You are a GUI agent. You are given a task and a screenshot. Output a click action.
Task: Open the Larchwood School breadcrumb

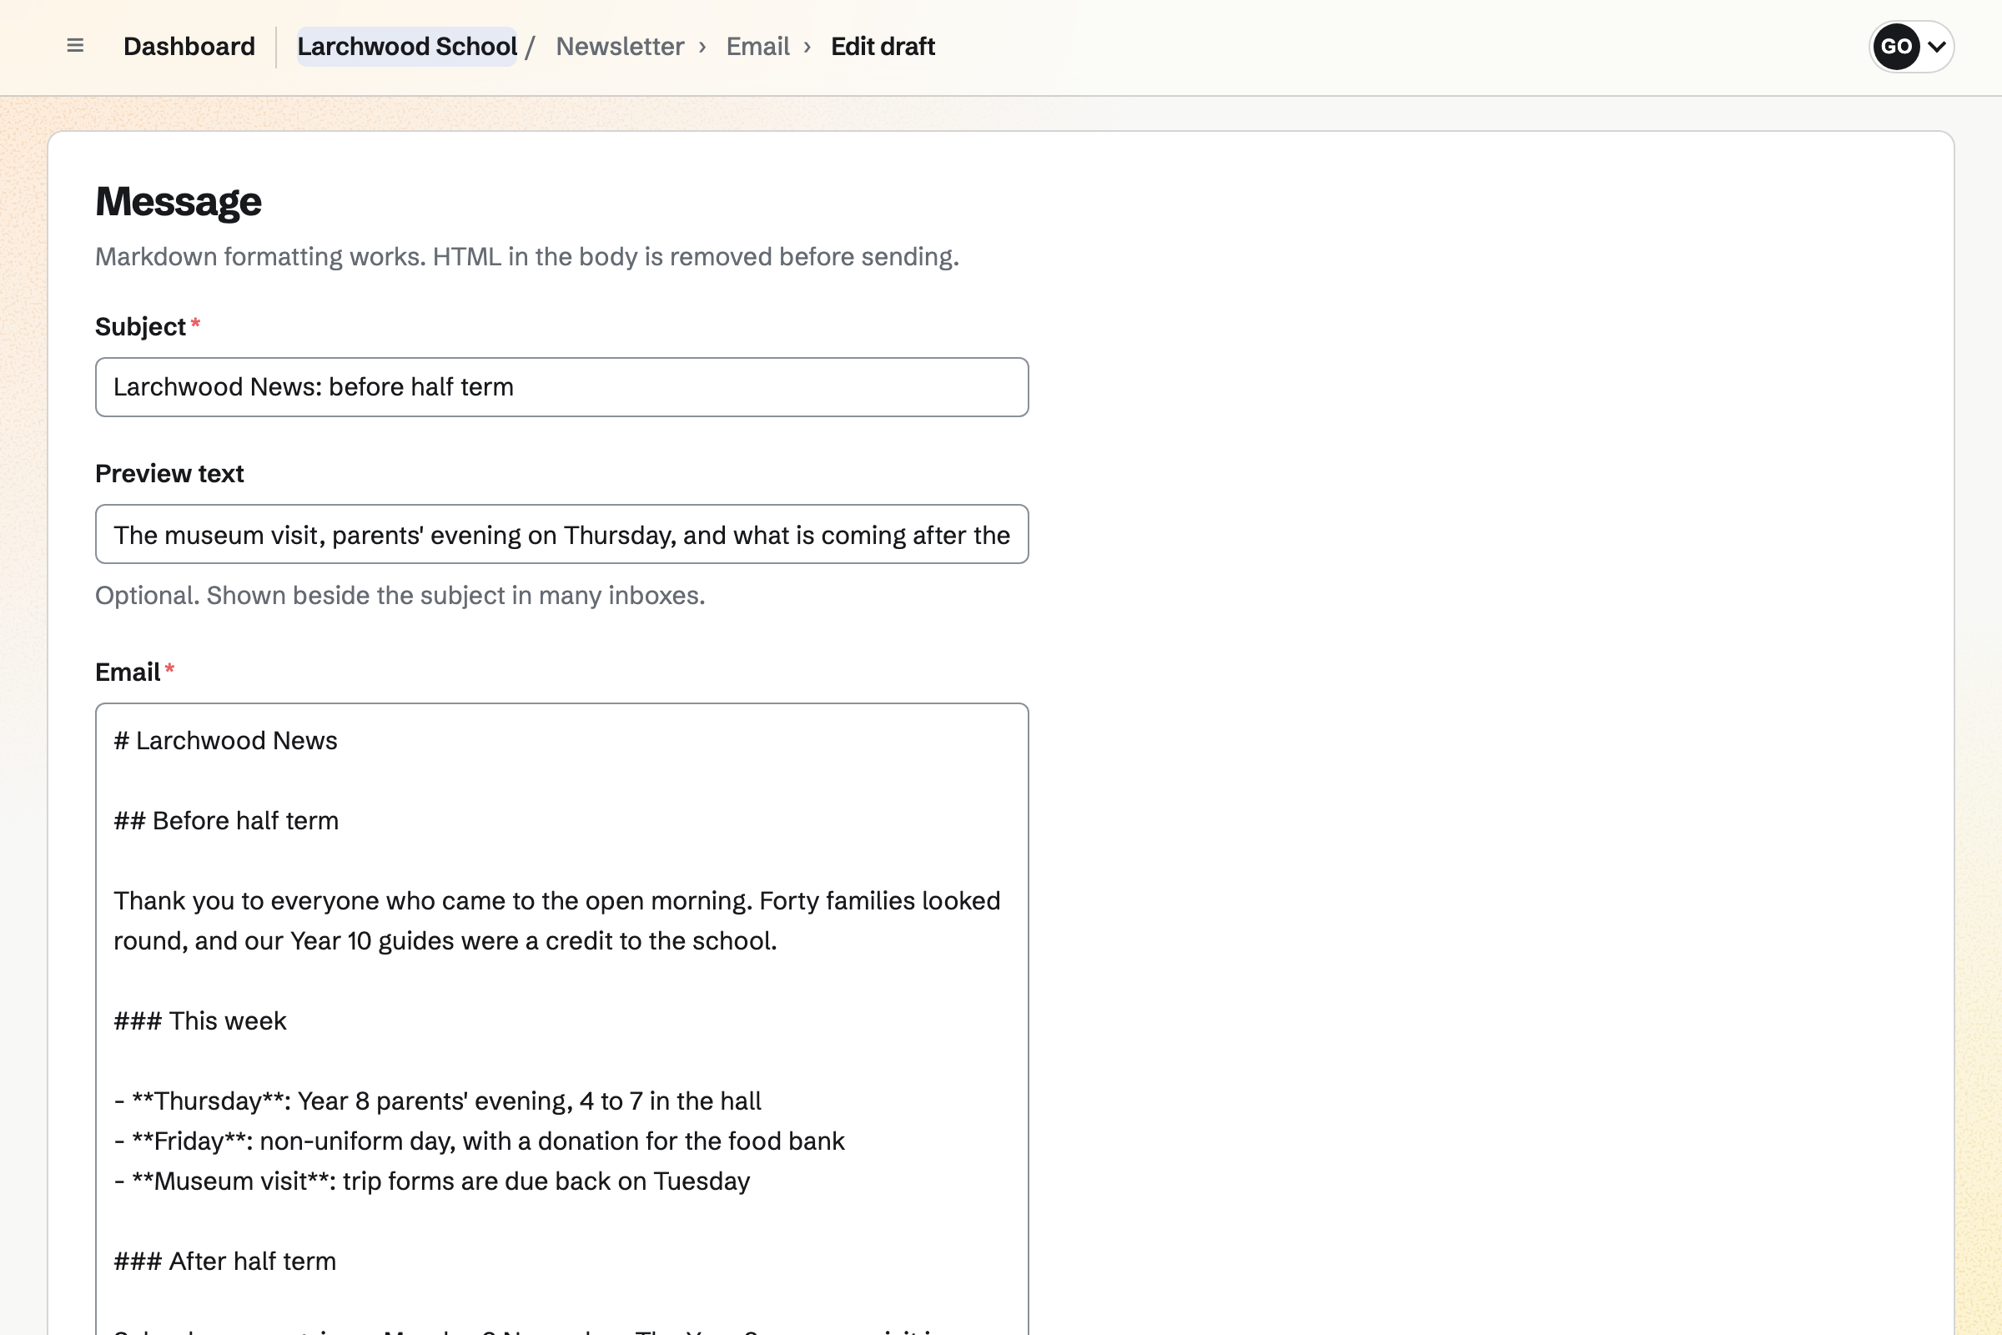(x=407, y=46)
